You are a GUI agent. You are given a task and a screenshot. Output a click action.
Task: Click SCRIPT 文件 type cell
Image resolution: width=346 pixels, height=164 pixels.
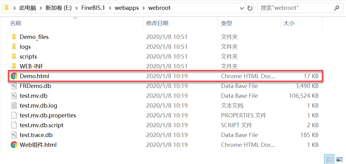point(236,125)
